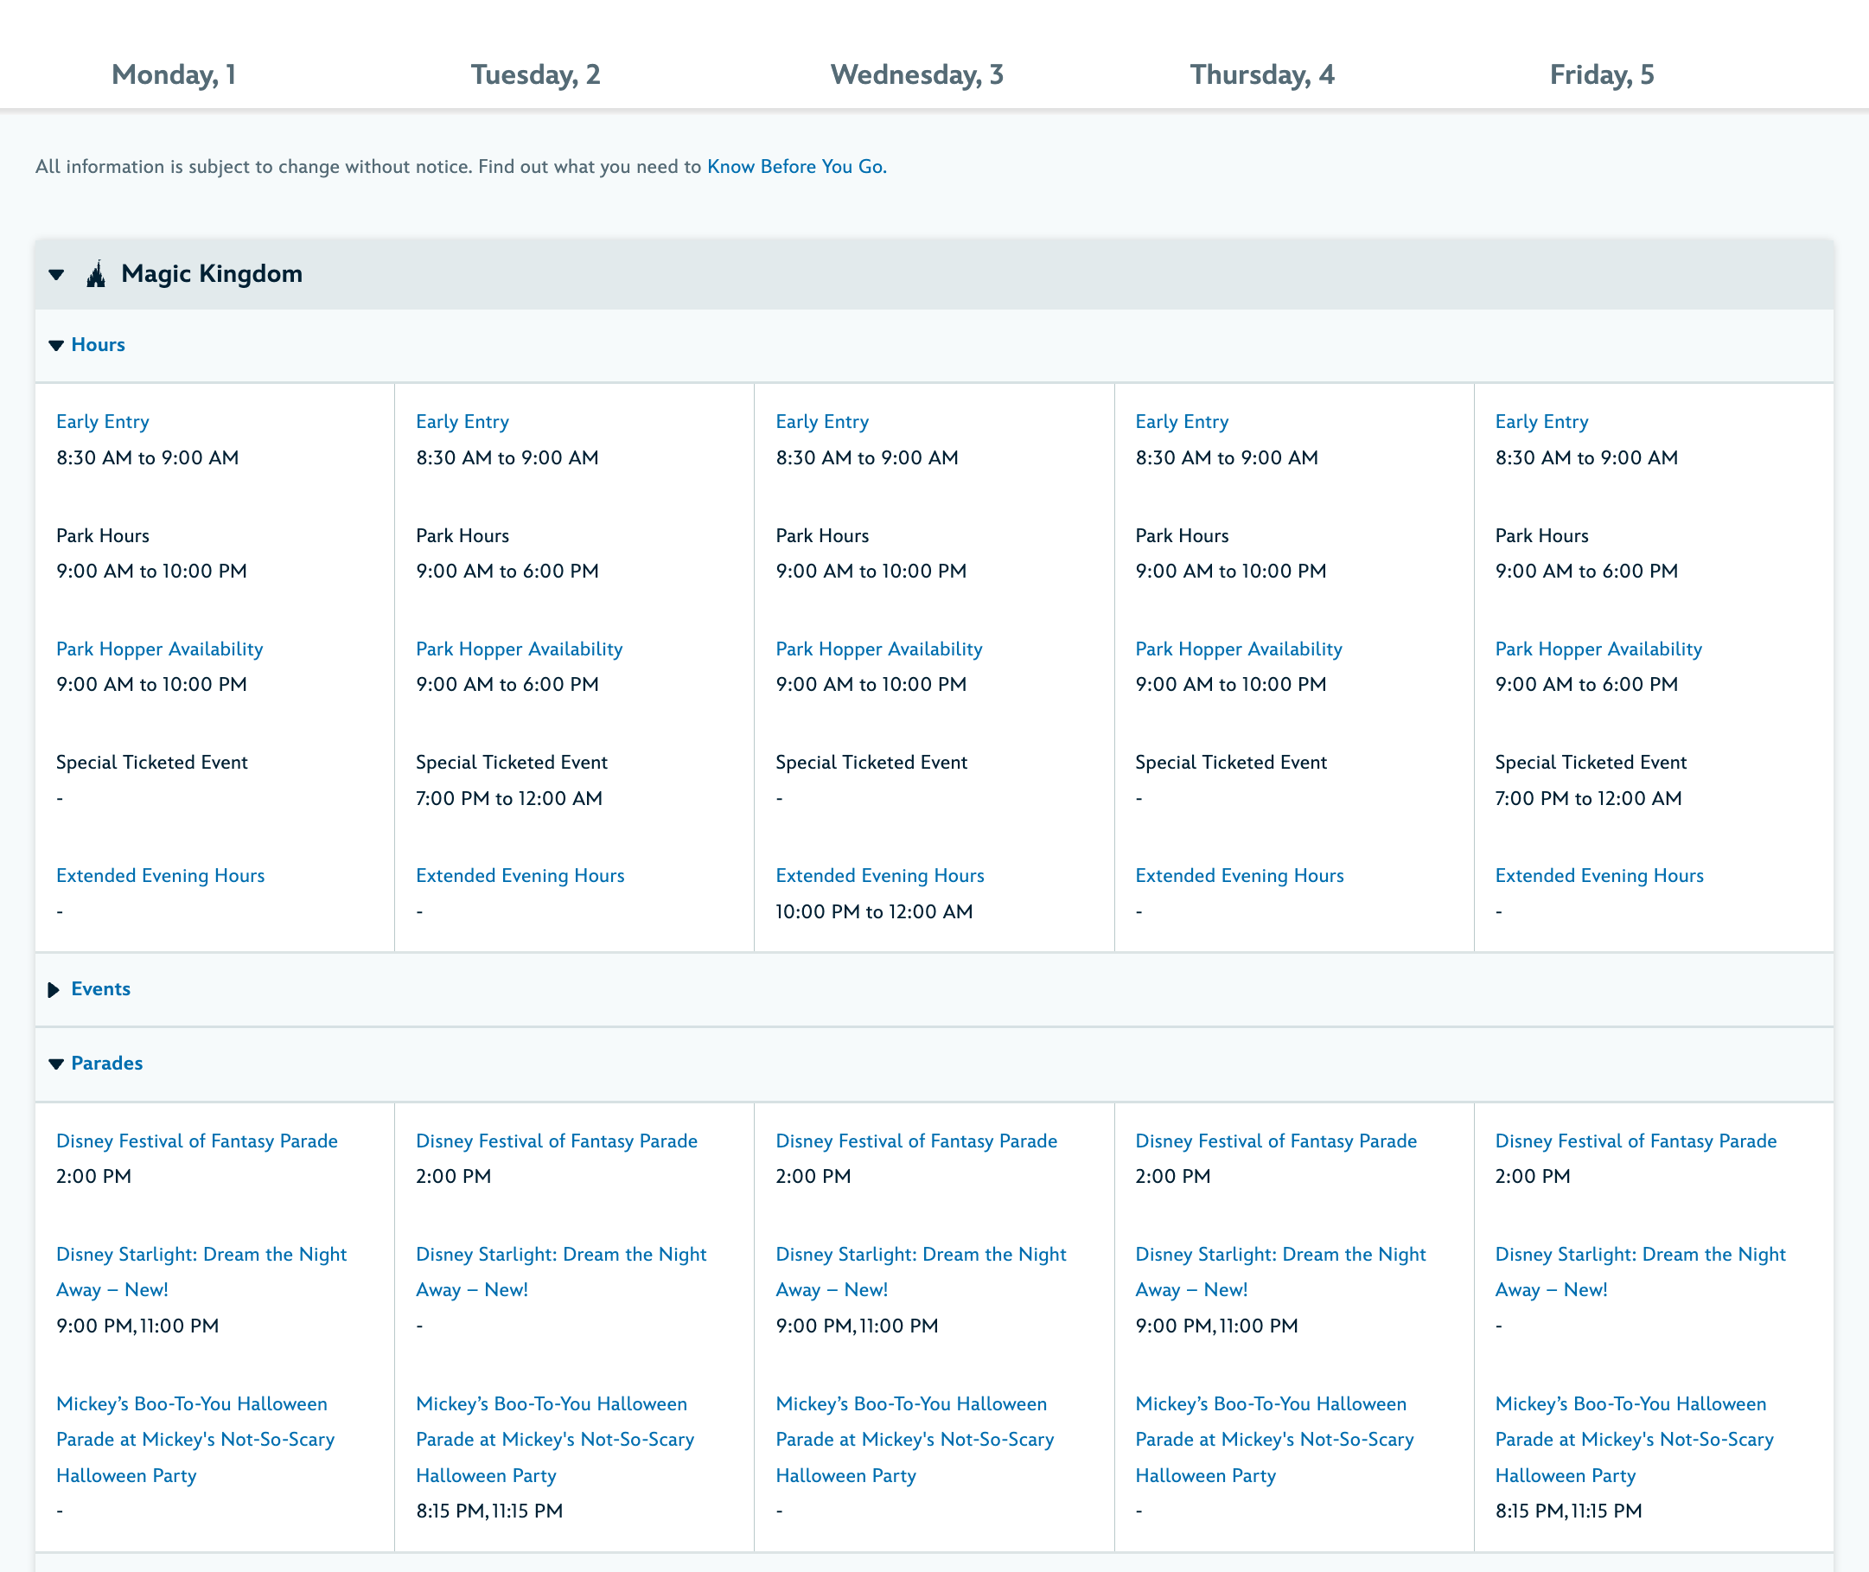Image resolution: width=1869 pixels, height=1572 pixels.
Task: Select the Monday, 1 day tab
Action: coord(173,75)
